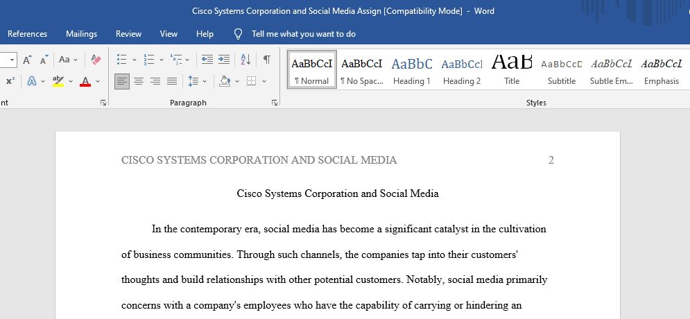Center align the paragraph
This screenshot has height=319, width=690.
[x=139, y=81]
